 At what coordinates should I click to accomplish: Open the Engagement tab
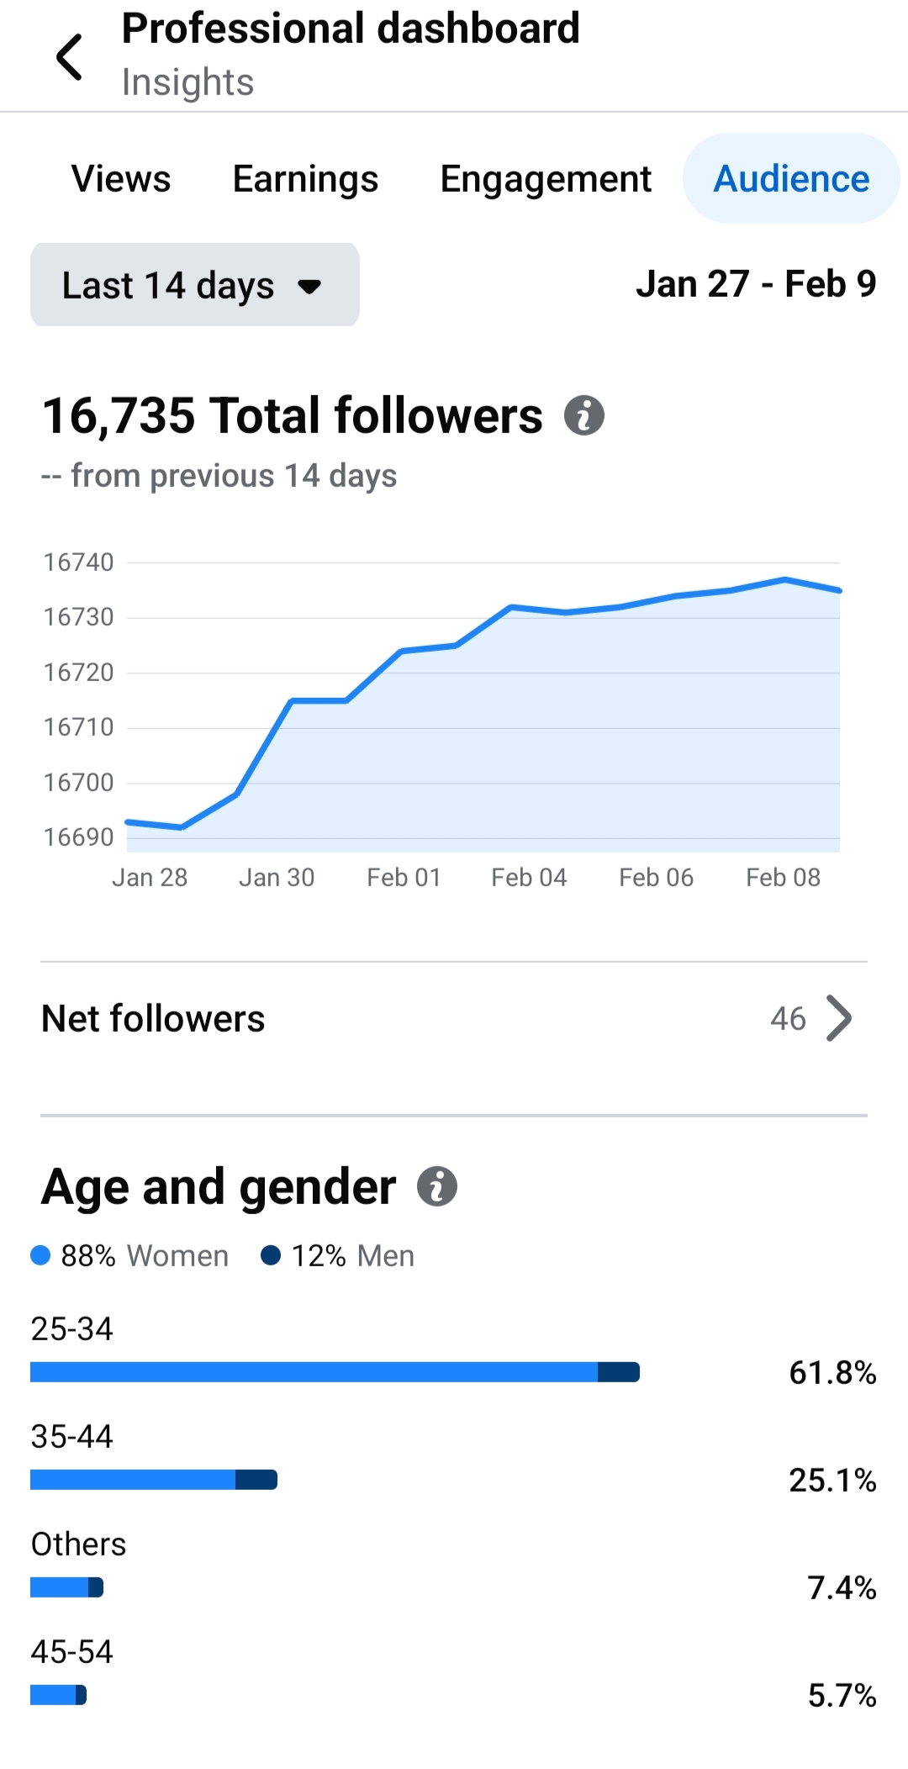tap(546, 178)
